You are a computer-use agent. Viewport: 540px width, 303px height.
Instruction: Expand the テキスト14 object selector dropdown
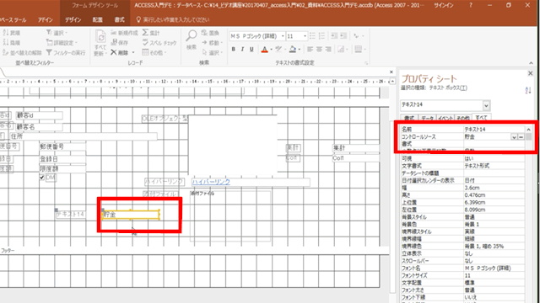(x=486, y=105)
